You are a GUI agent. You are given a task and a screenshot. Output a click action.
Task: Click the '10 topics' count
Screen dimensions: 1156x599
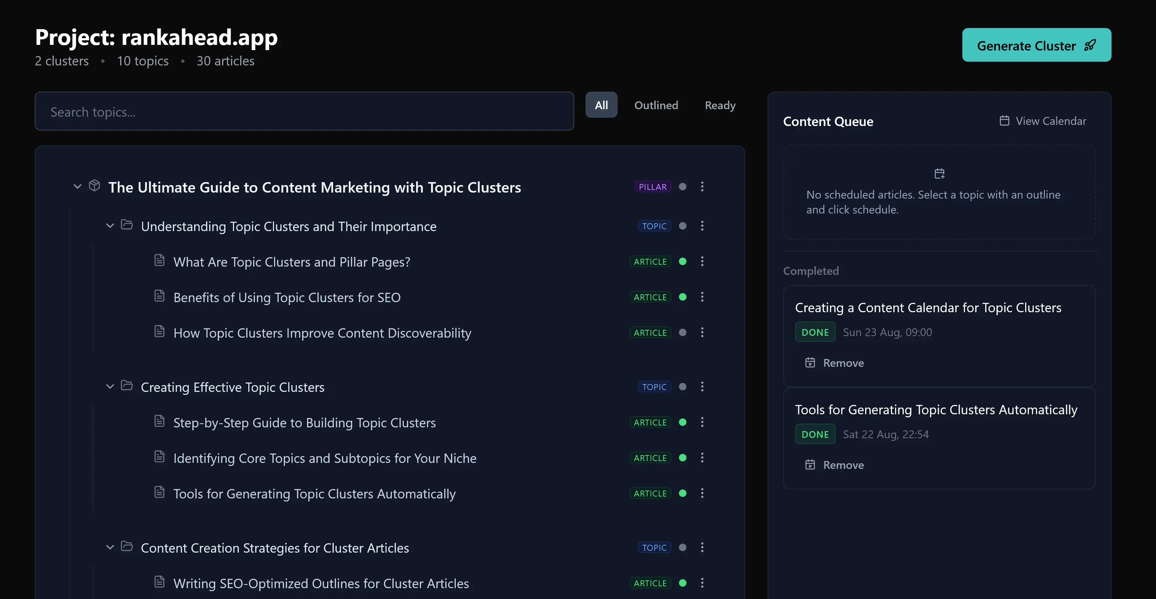click(x=143, y=61)
